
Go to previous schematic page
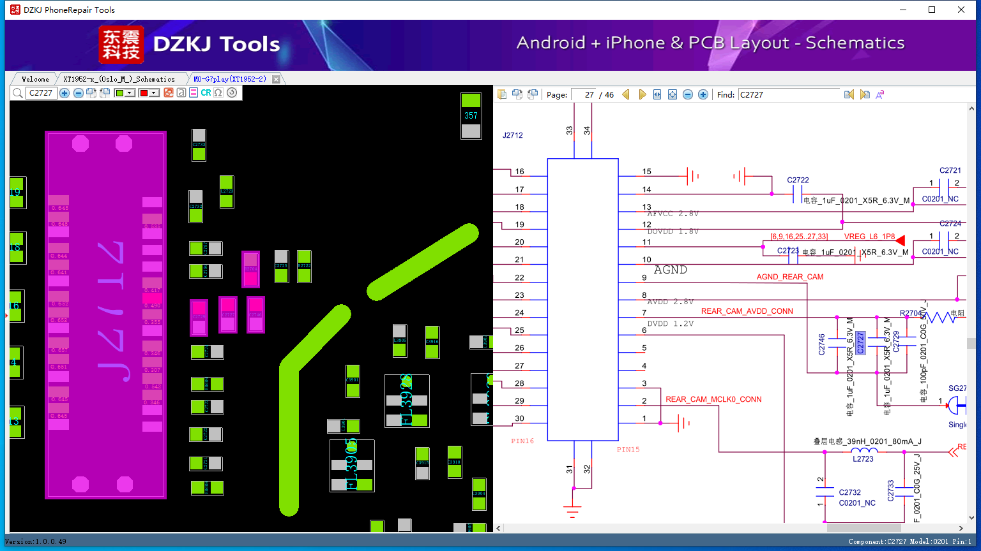click(x=626, y=94)
